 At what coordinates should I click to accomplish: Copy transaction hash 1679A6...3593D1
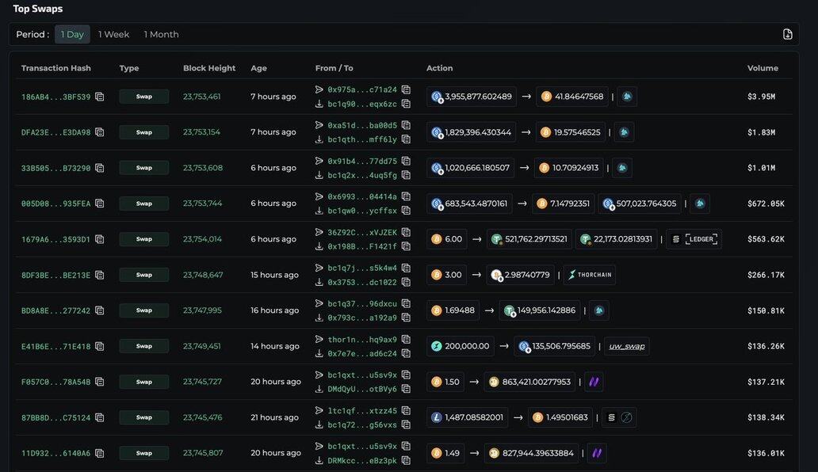[100, 239]
